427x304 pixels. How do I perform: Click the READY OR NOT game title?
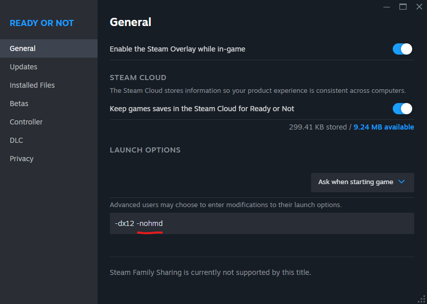point(42,23)
